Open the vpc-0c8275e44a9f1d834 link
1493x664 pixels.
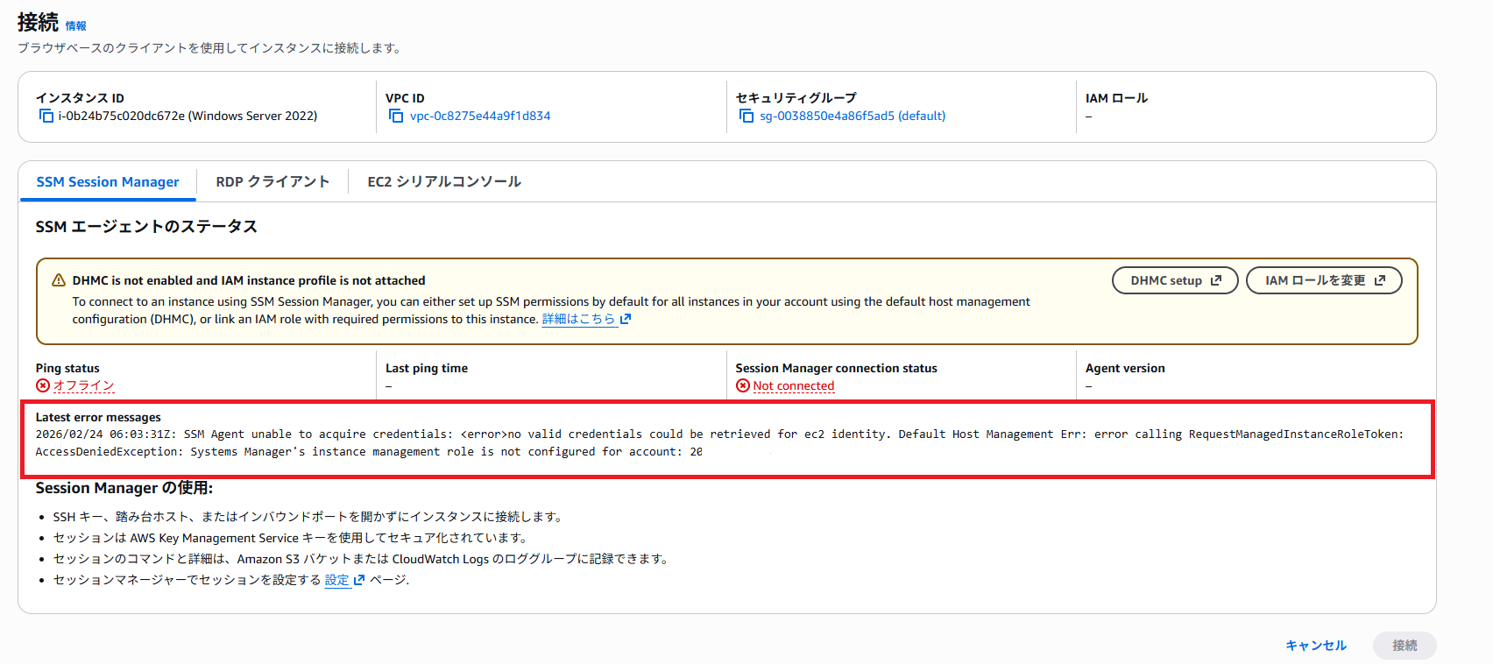pos(480,116)
